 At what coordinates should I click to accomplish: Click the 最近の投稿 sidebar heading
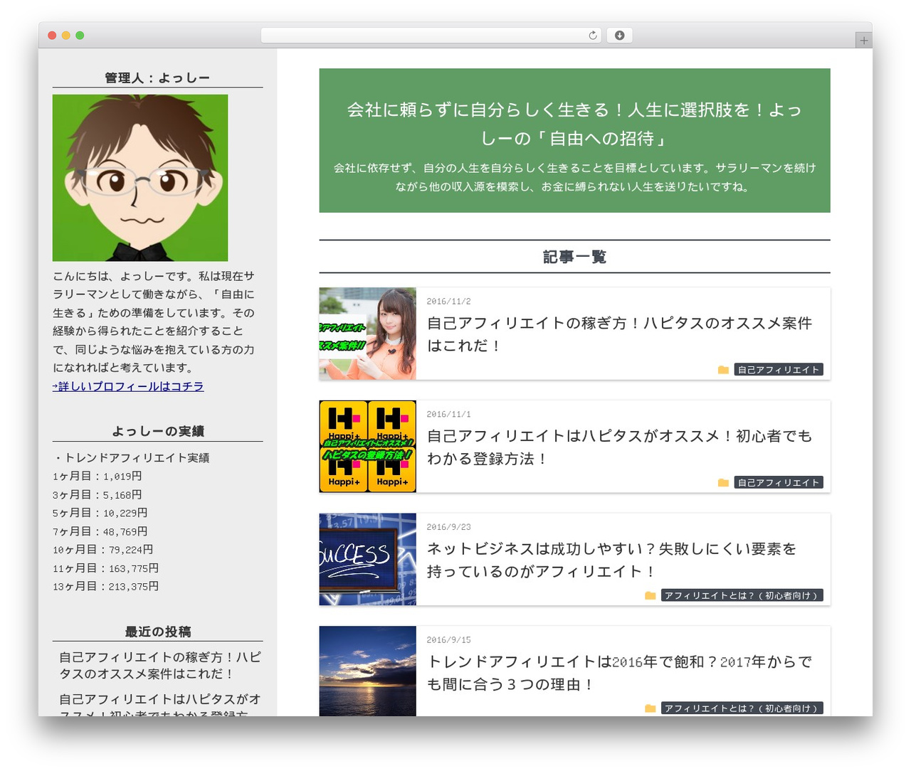pyautogui.click(x=158, y=632)
